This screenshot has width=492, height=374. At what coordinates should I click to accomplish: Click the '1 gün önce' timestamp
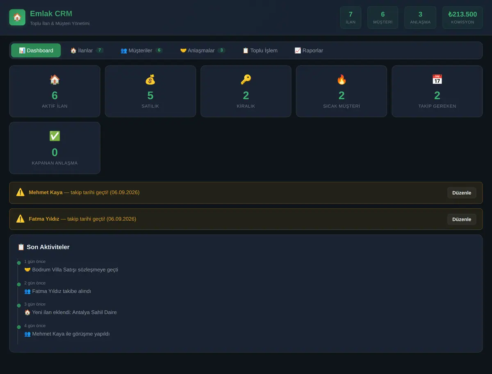35,262
